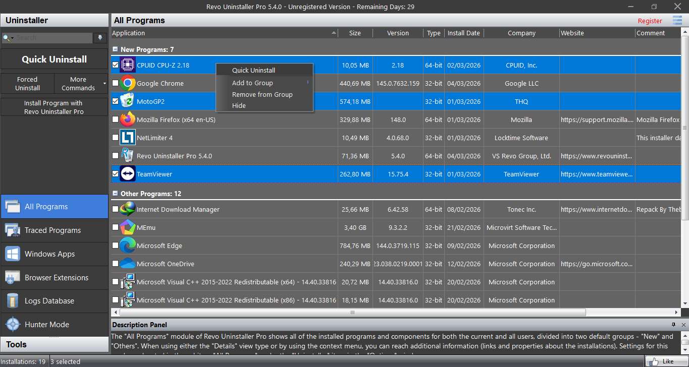The height and width of the screenshot is (367, 689).
Task: Click the NetLimiter 4 program icon
Action: pos(128,138)
